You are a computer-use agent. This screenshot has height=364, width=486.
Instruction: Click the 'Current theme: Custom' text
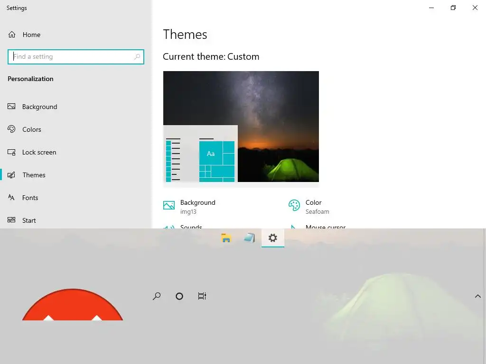[211, 57]
